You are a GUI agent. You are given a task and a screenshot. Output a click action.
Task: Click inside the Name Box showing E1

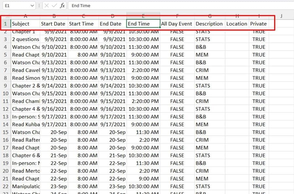click(x=15, y=5)
